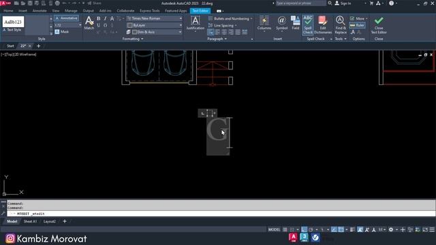This screenshot has width=436, height=245.
Task: Open the View ribbon tab
Action: [56, 11]
